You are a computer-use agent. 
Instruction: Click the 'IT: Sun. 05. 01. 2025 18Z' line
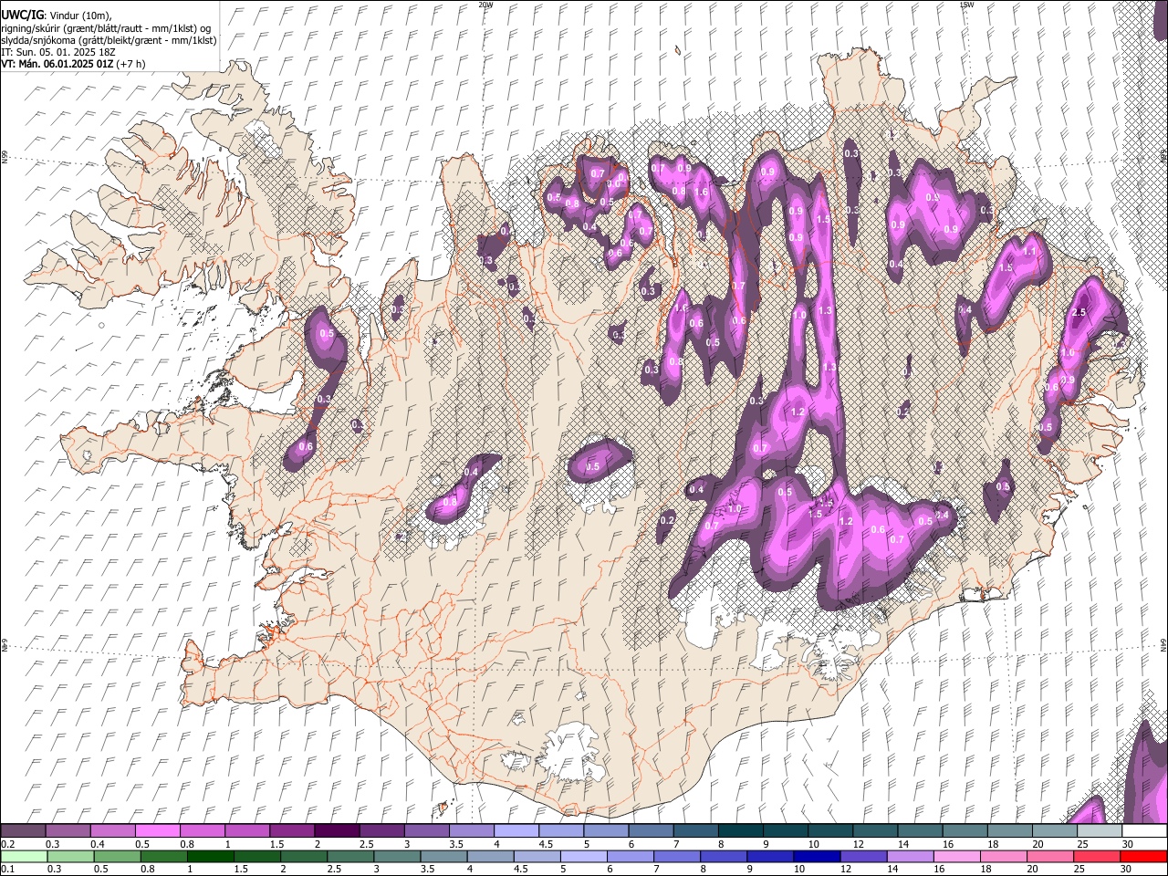click(59, 52)
